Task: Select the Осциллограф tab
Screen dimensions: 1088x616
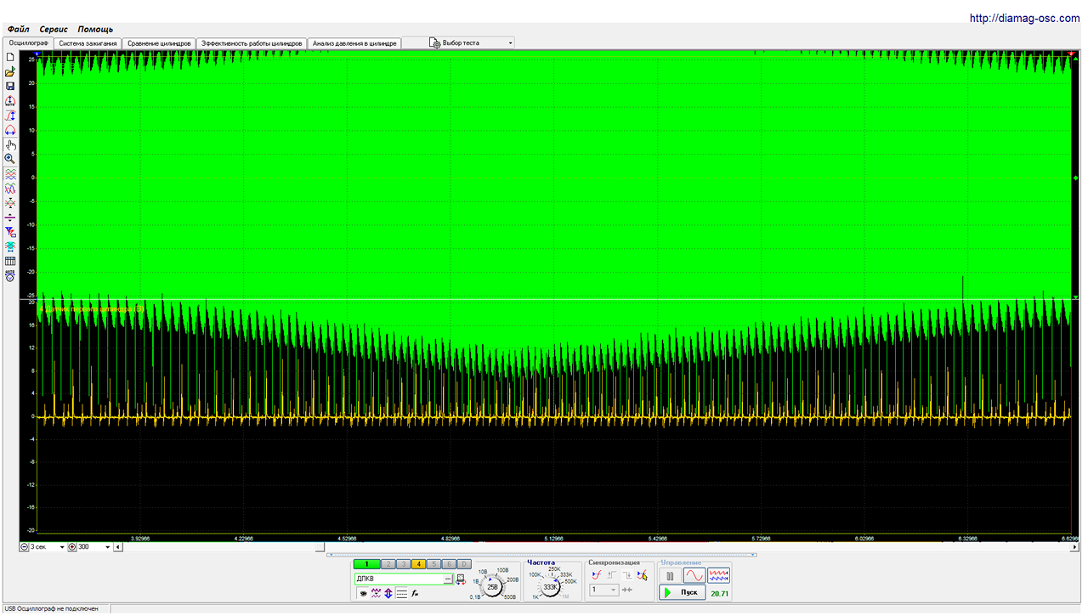Action: (x=27, y=42)
